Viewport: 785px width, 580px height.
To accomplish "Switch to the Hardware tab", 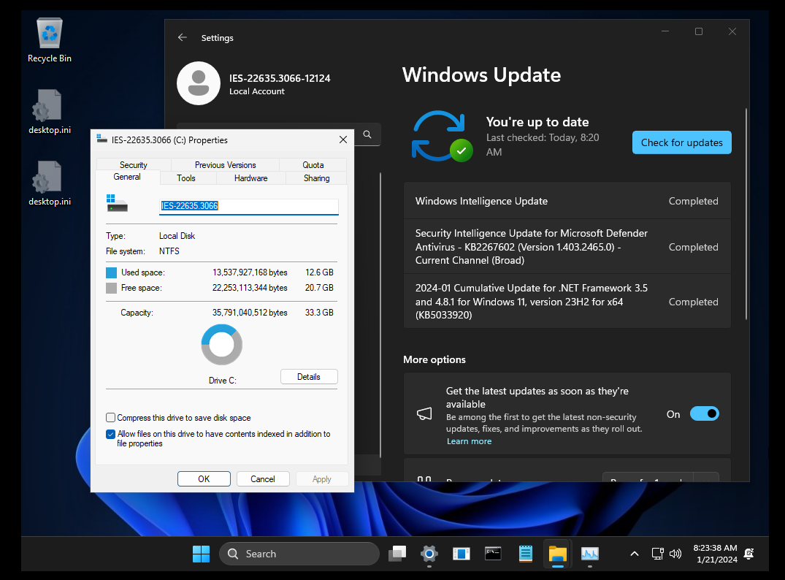I will coord(250,178).
